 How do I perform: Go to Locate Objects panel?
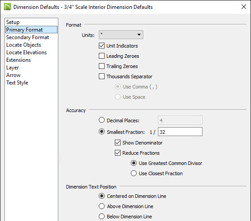[24, 45]
